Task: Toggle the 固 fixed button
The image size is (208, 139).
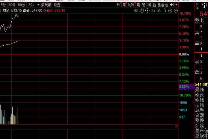Action: [149, 5]
